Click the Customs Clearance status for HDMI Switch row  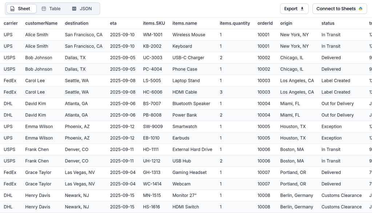coord(341,207)
